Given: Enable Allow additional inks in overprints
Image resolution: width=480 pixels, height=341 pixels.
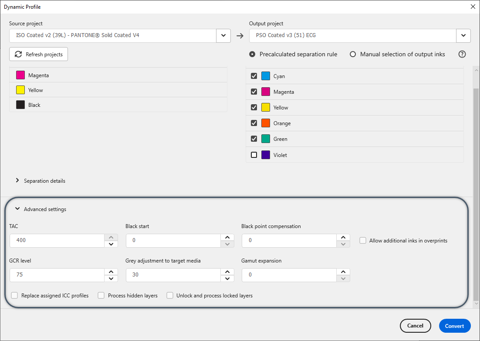Looking at the screenshot, I should 363,240.
